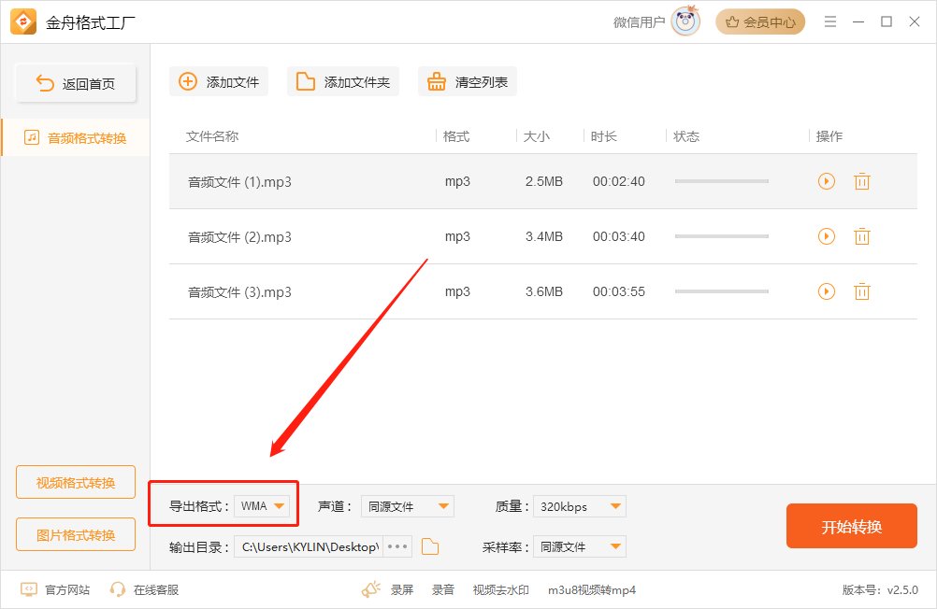
Task: Play 音频文件 (3).mp3 preview
Action: coord(826,291)
